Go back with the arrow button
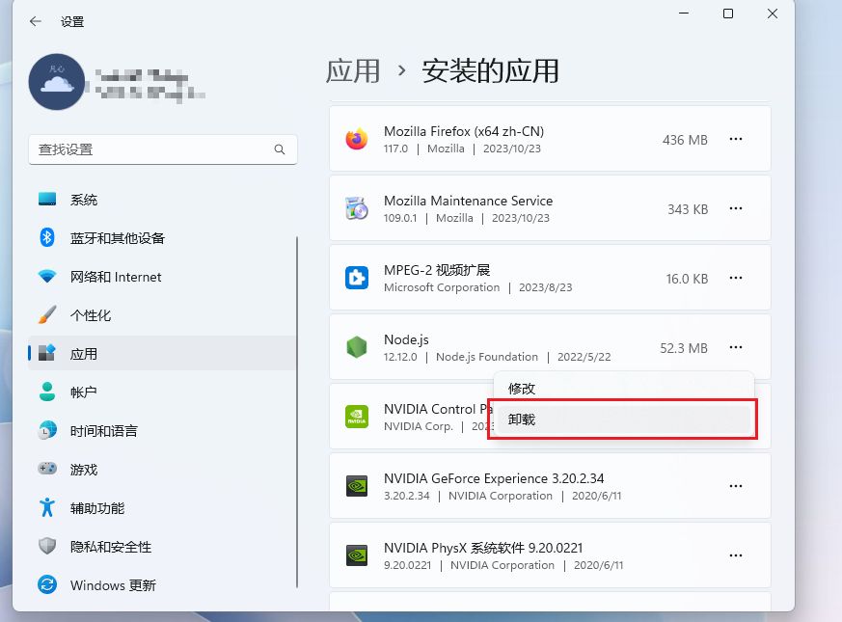The width and height of the screenshot is (842, 622). (x=36, y=21)
